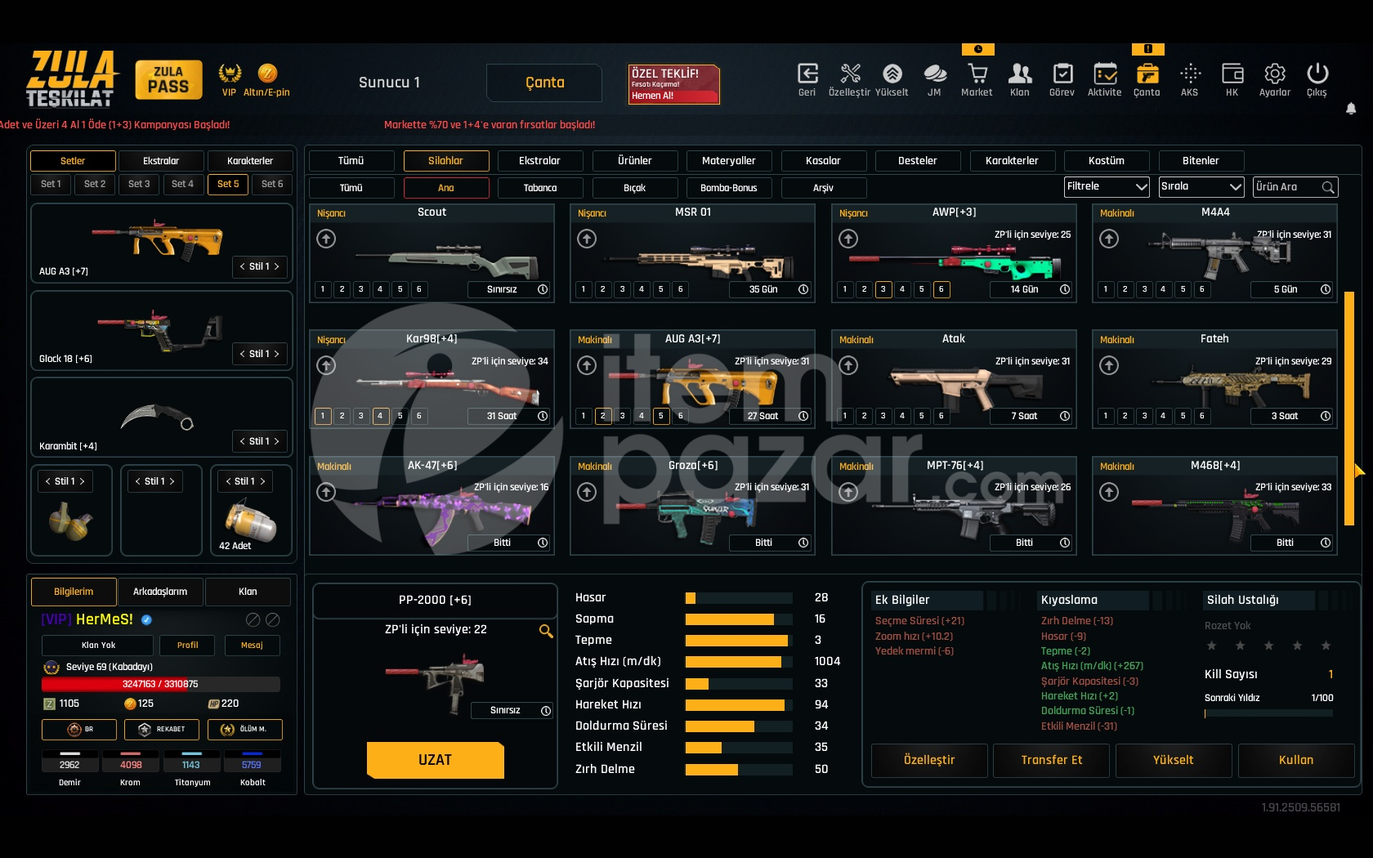Switch to Set 3 tab

point(139,184)
